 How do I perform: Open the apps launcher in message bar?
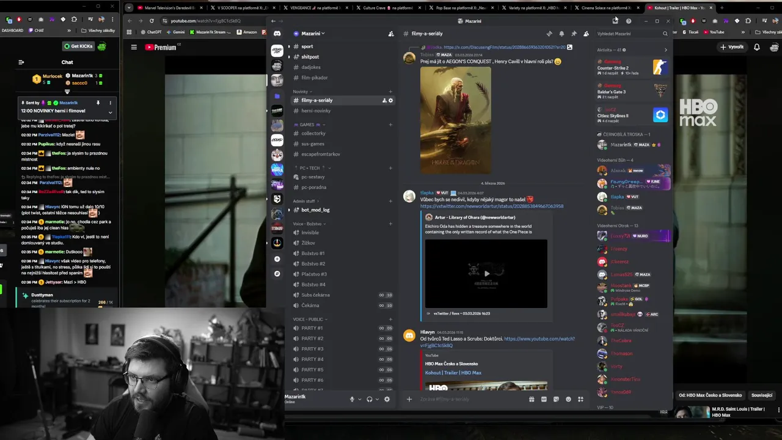point(580,399)
